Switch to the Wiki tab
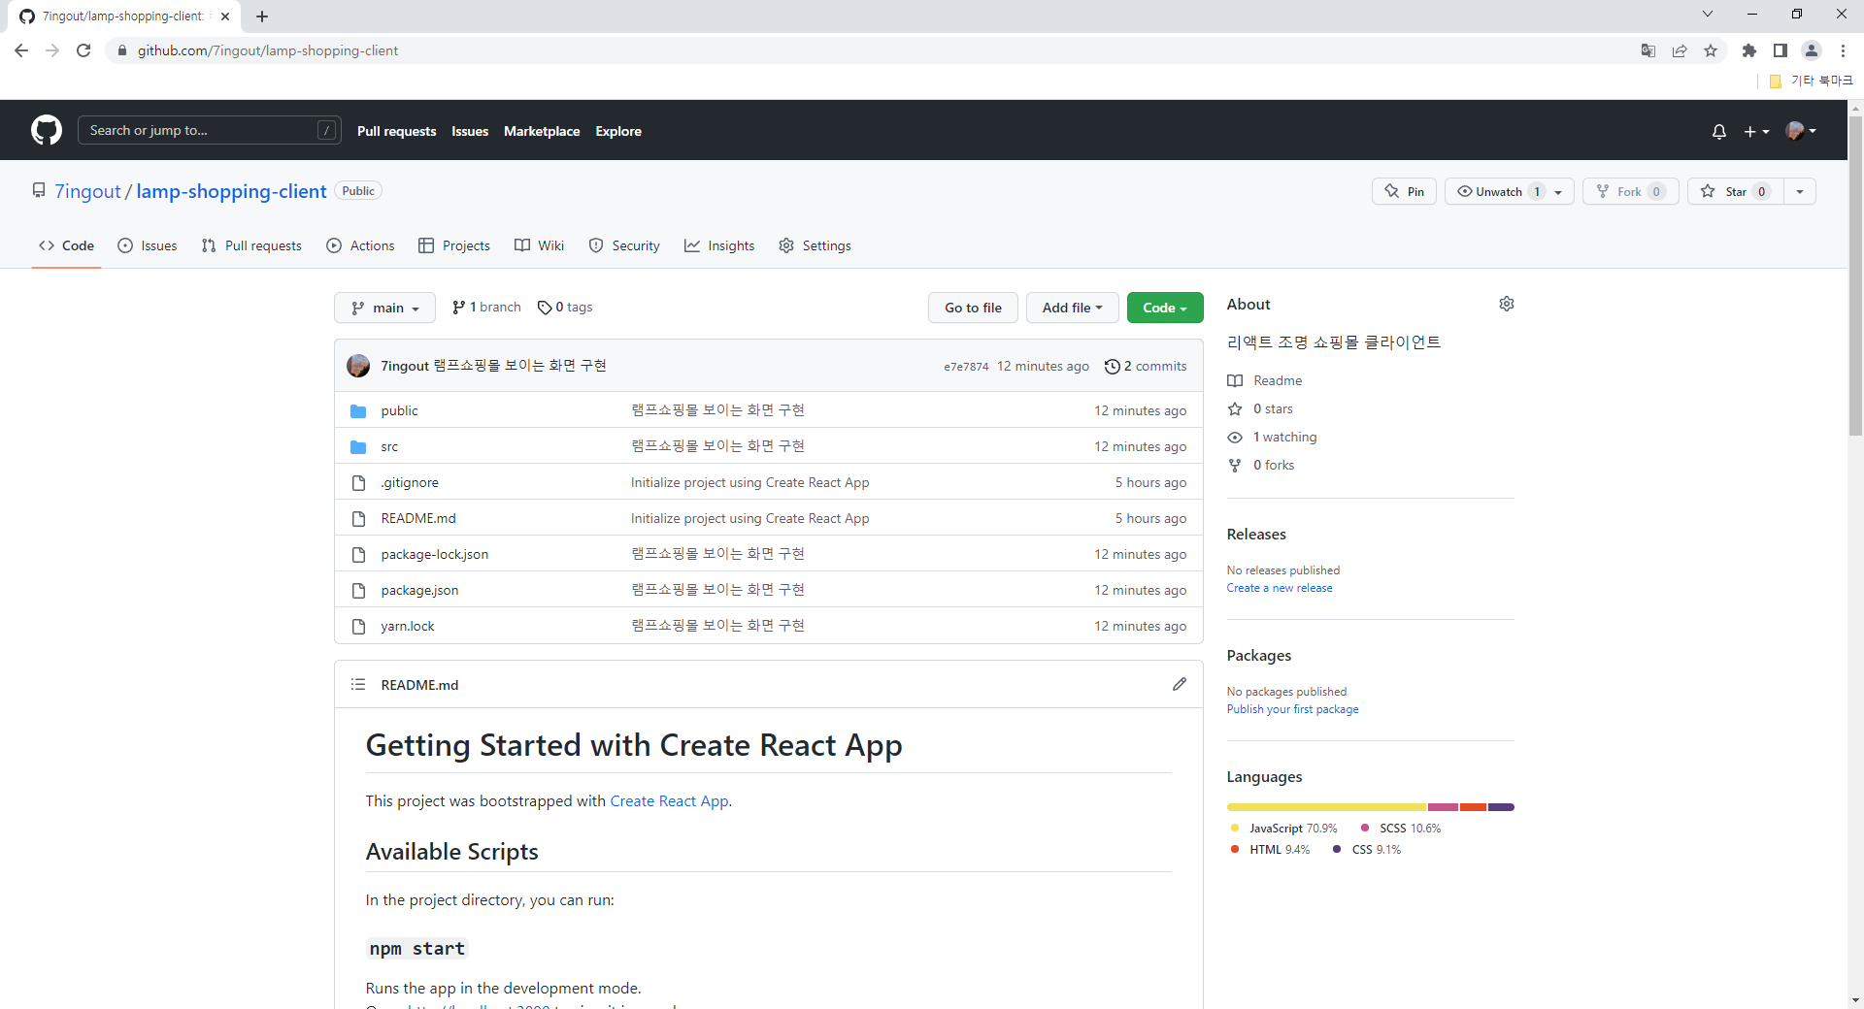Screen dimensions: 1864x1009 539,245
